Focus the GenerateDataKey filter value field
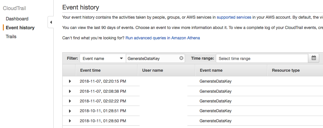This screenshot has width=323, height=128. tap(153, 59)
